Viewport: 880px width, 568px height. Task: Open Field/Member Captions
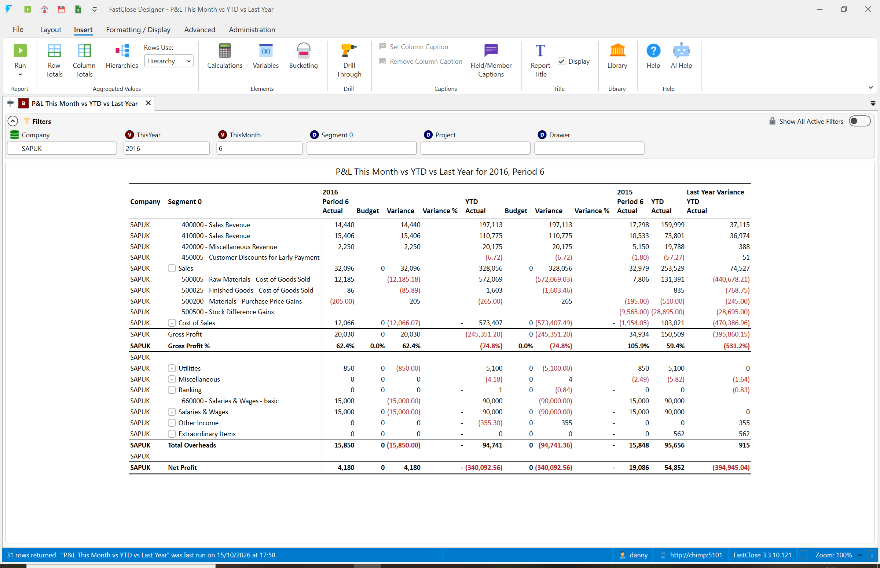[491, 51]
